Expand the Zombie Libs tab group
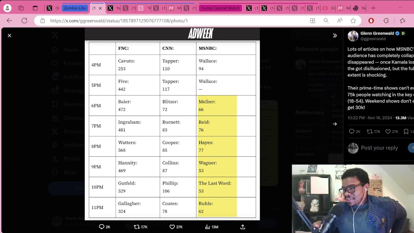Viewport: 414px width, 233px height. [75, 8]
